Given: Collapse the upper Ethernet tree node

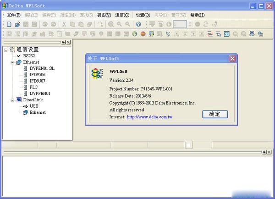Looking at the screenshot, I should 12,63.
